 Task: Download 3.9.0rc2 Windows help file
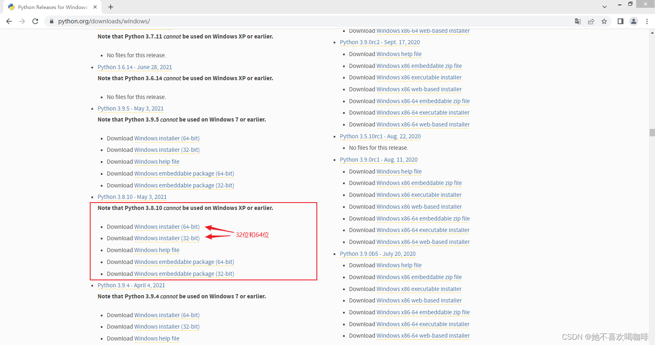[399, 54]
